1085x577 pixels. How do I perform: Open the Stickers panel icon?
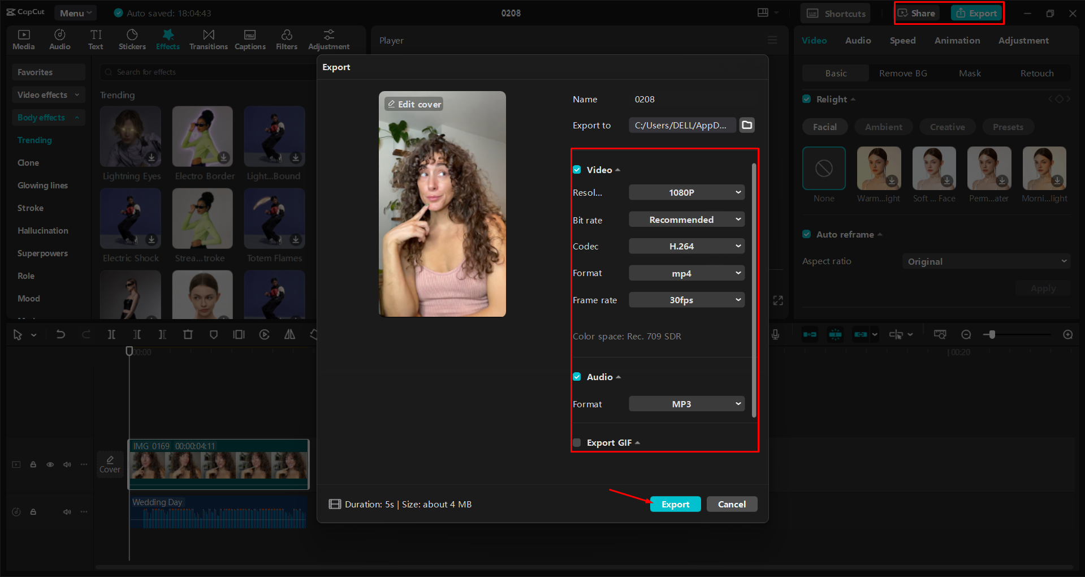tap(132, 40)
